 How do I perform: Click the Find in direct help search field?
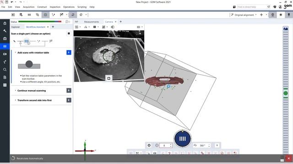click(x=252, y=7)
